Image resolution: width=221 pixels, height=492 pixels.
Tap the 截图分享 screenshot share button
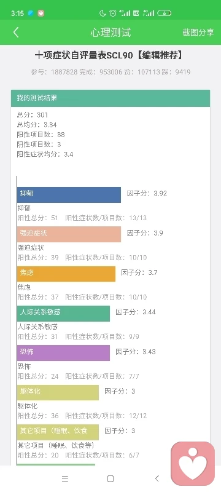[x=198, y=33]
